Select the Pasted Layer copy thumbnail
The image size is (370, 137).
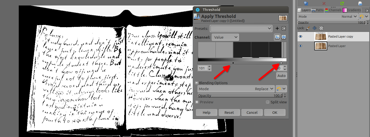tap(320, 37)
